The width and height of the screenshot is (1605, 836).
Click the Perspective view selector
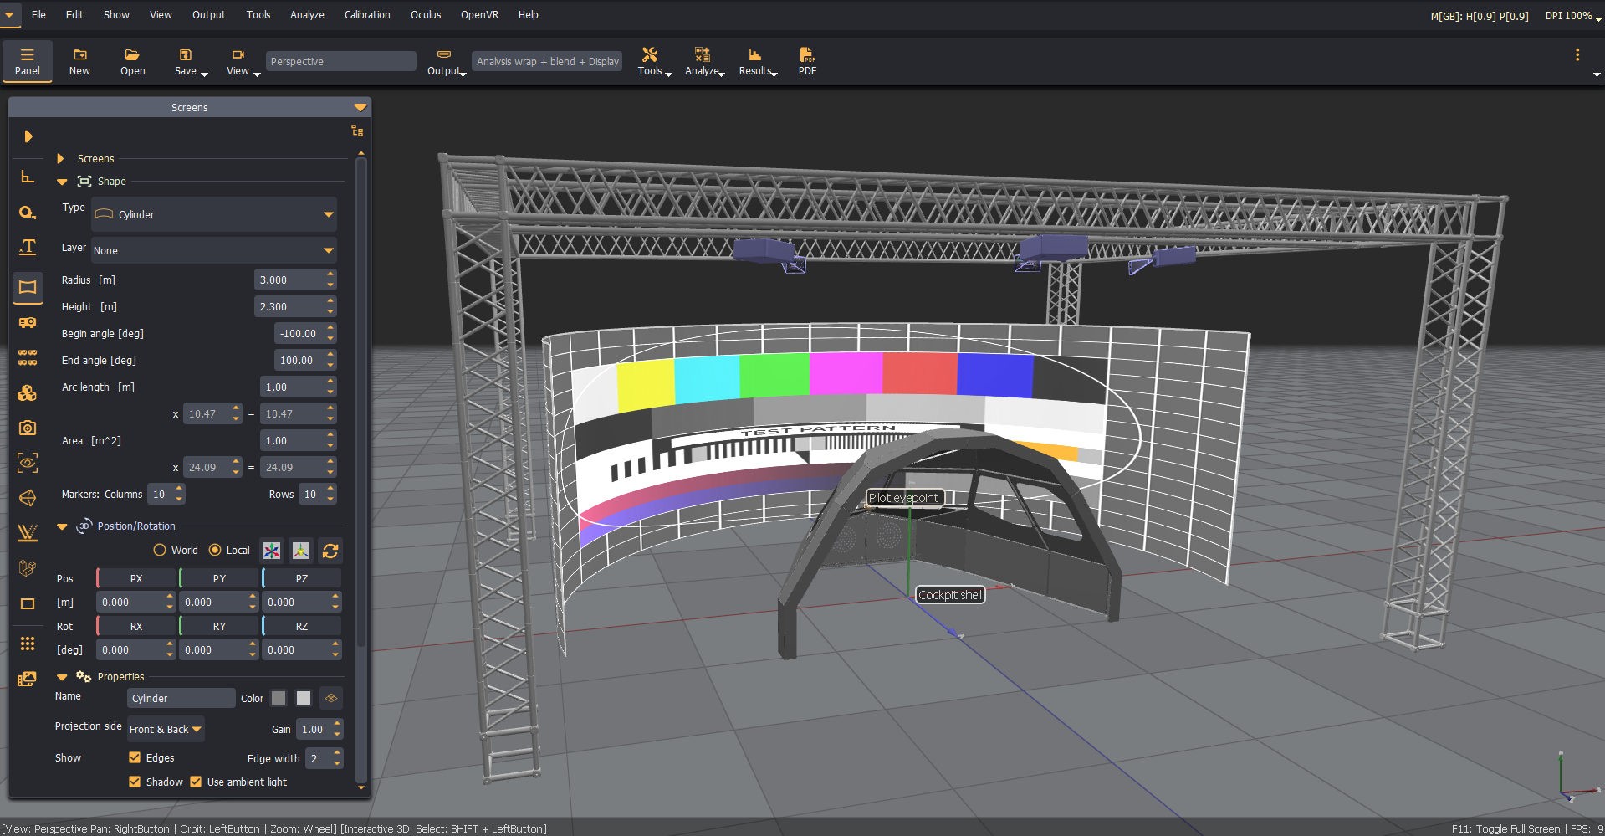pos(340,61)
